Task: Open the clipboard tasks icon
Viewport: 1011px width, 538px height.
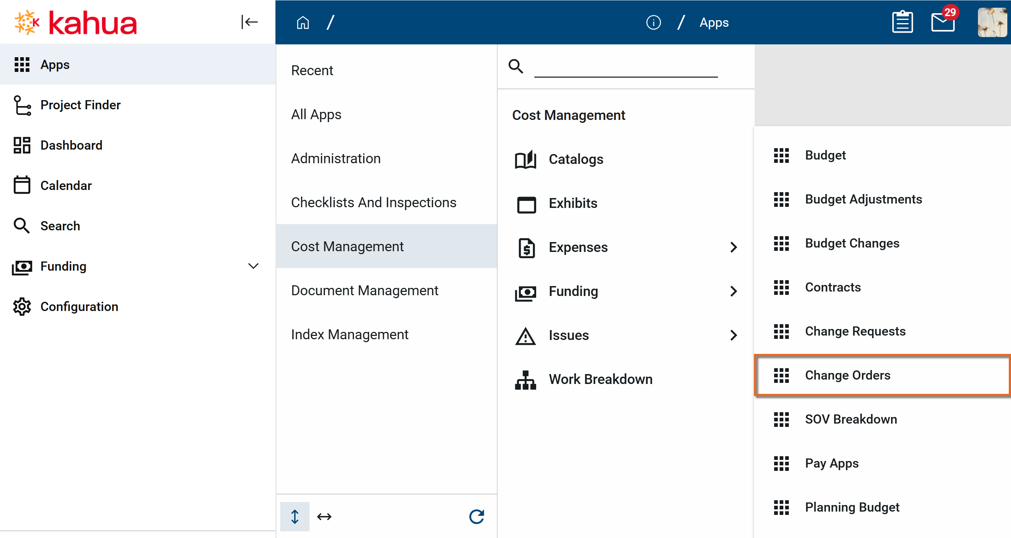Action: [902, 22]
